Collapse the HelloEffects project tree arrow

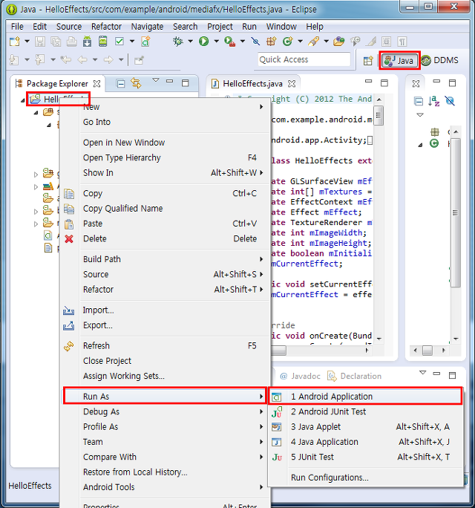coord(23,100)
